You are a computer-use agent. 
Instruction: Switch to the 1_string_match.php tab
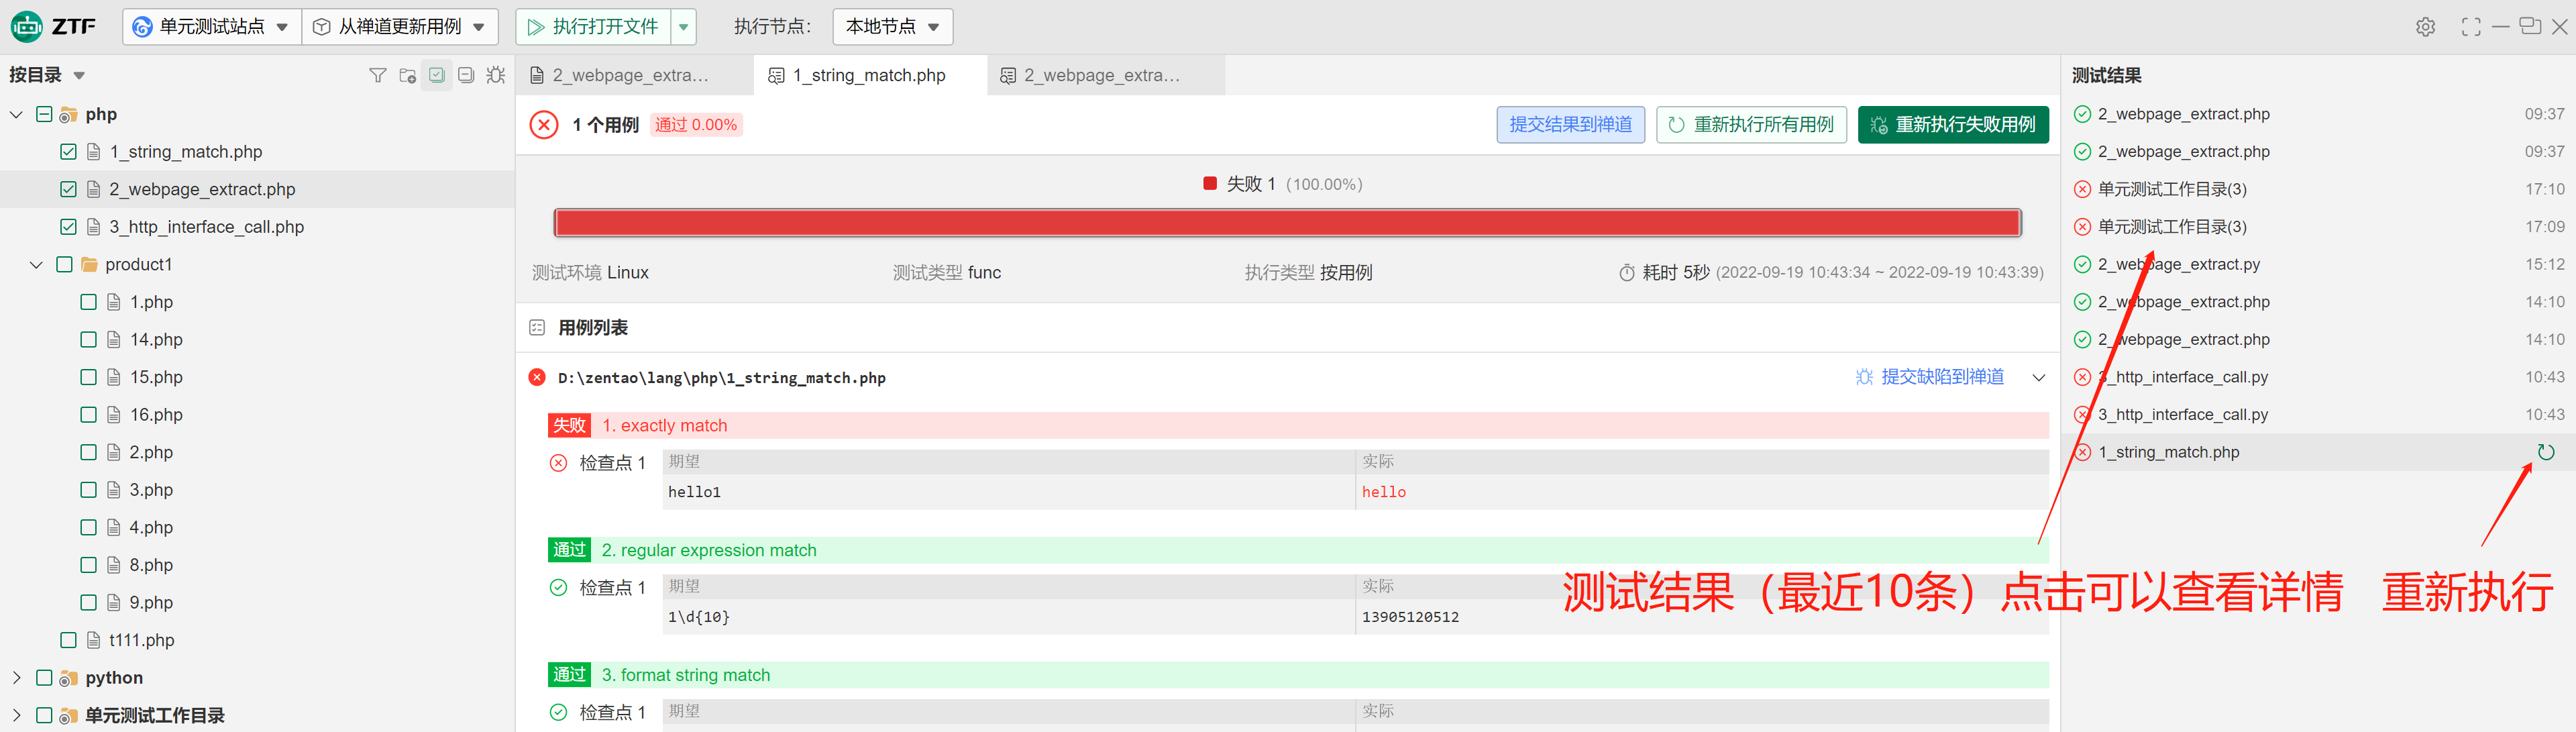point(868,75)
